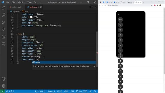Open a new browser tab
Image resolution: width=165 pixels, height=93 pixels.
point(144,2)
